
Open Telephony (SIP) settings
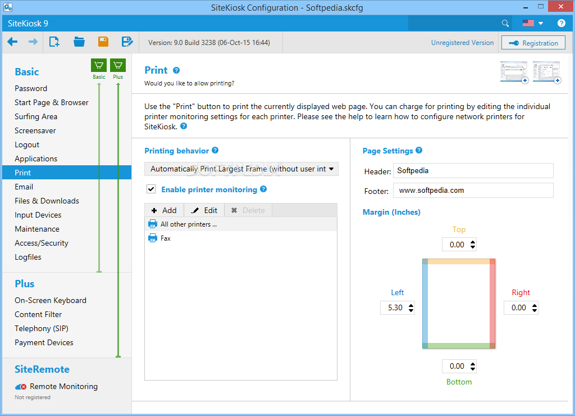pyautogui.click(x=42, y=328)
